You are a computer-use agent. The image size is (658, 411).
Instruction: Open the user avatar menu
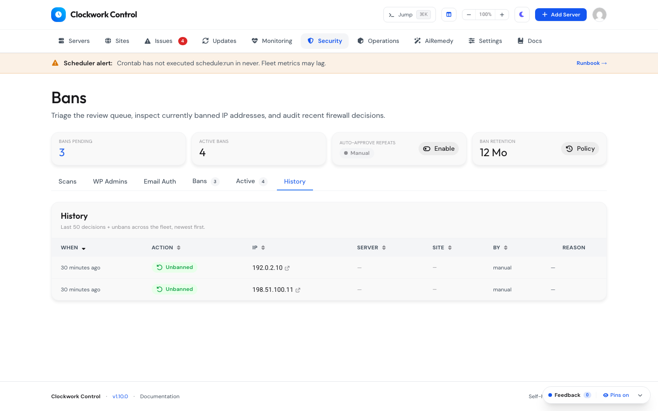(600, 15)
